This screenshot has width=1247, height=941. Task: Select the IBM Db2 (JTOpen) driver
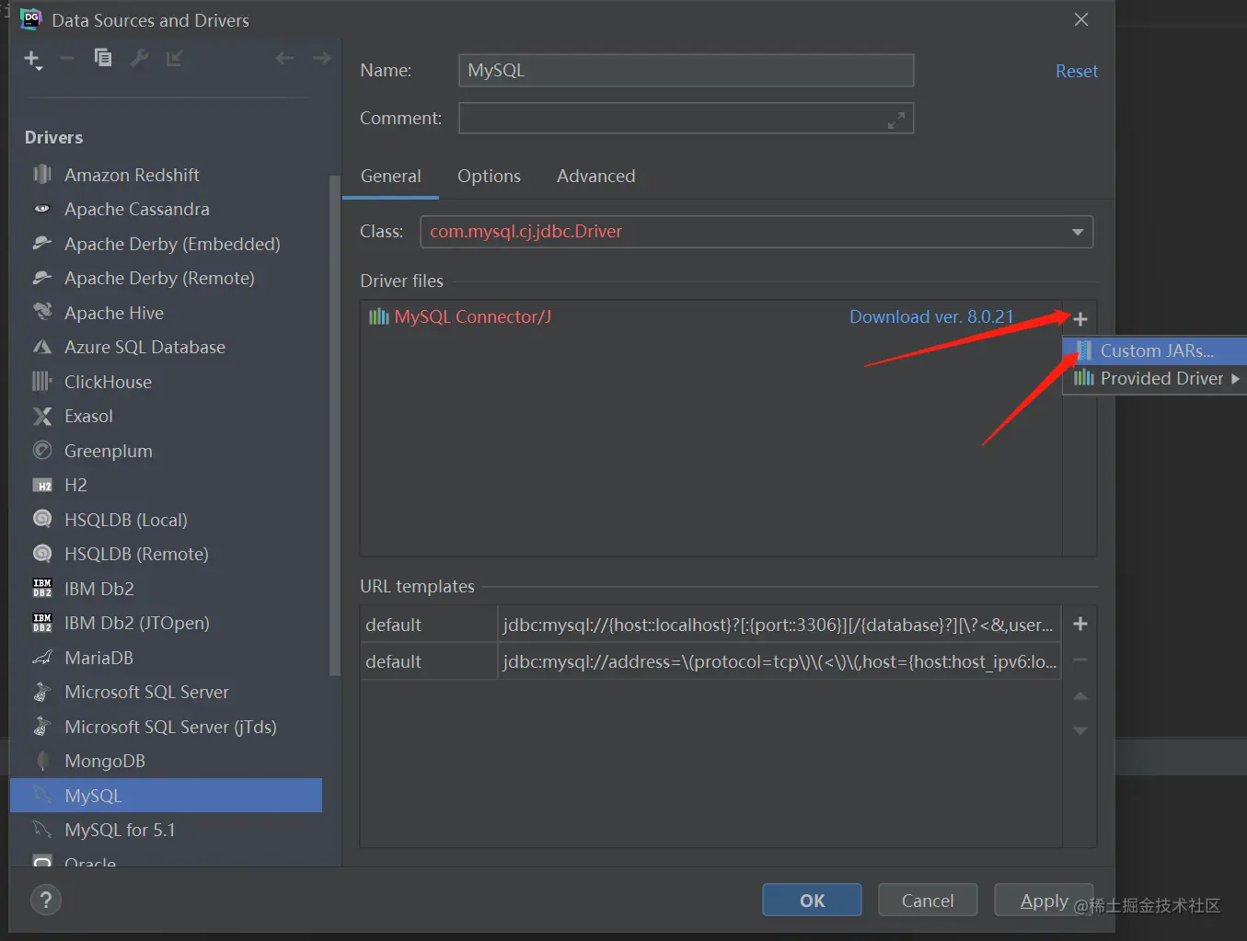pos(166,623)
